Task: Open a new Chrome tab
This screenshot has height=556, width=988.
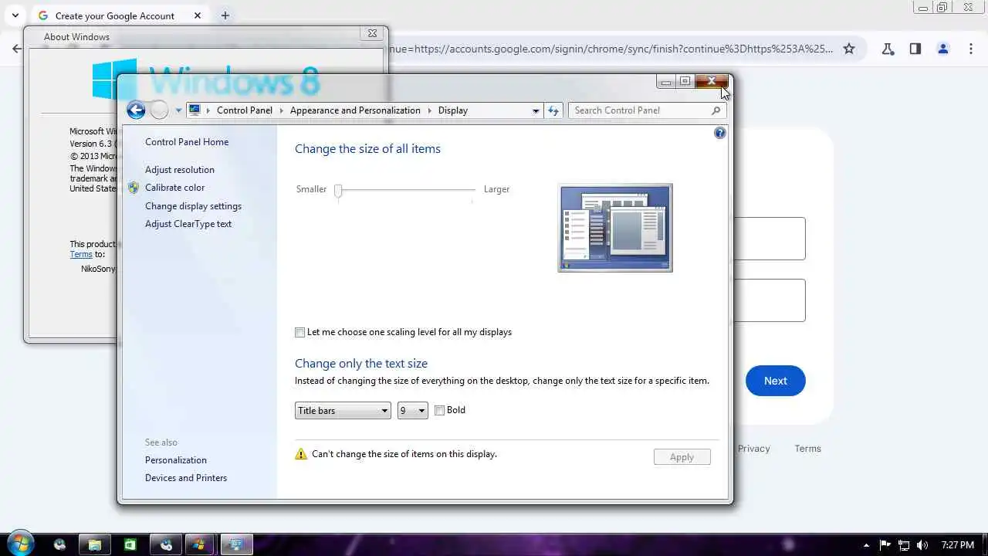Action: tap(225, 15)
